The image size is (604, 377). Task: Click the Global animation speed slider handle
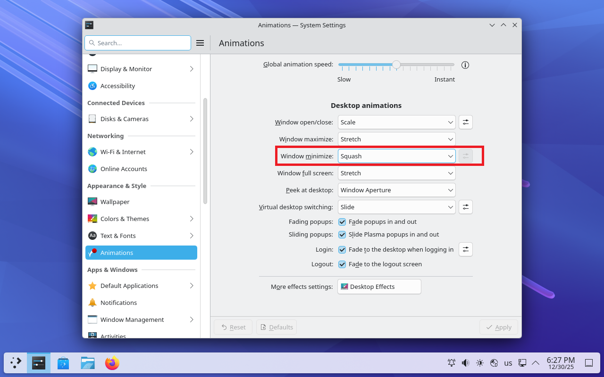coord(396,65)
